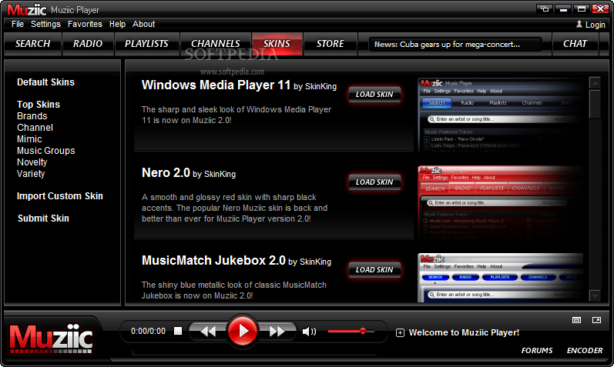Image resolution: width=614 pixels, height=367 pixels.
Task: Open the FORUMS link
Action: (537, 351)
